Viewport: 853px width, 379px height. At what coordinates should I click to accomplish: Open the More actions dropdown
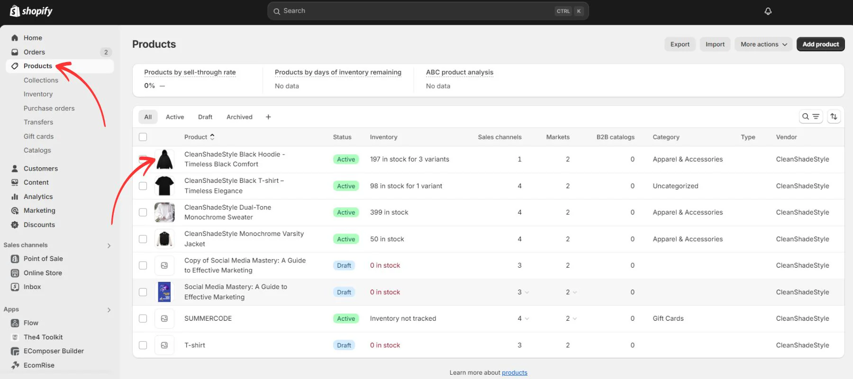(x=763, y=44)
